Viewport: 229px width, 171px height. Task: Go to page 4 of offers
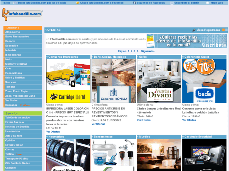(x=137, y=51)
